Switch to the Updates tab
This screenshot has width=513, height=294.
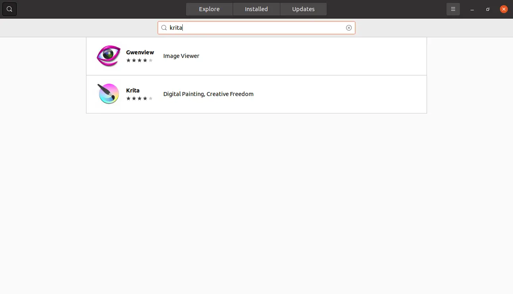tap(304, 9)
